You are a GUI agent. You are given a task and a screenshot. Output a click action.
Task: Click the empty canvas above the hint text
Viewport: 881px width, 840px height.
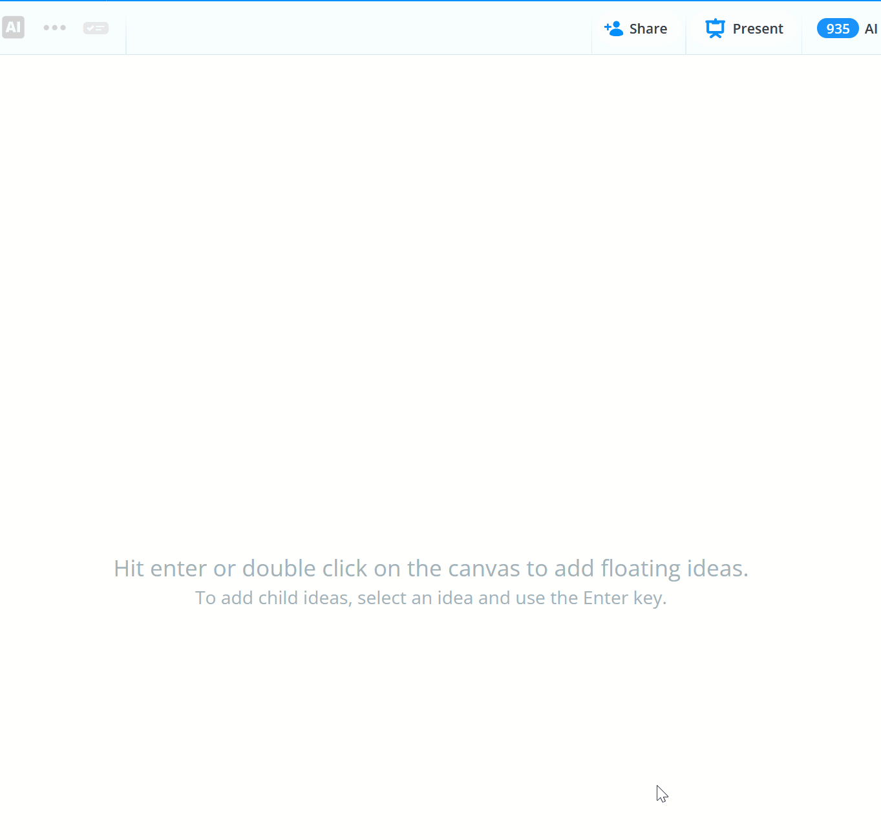coord(440,291)
